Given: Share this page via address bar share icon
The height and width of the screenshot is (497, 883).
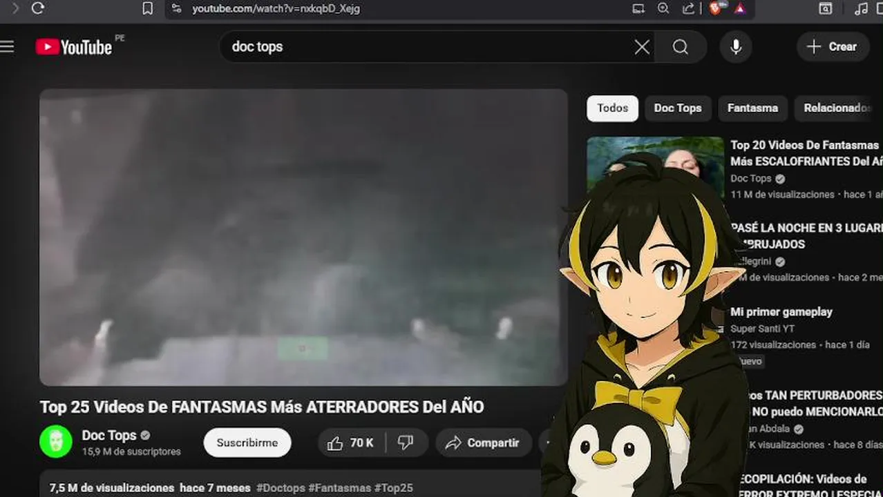Looking at the screenshot, I should pyautogui.click(x=688, y=8).
